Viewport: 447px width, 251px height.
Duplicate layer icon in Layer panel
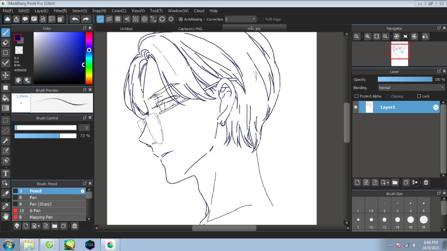click(x=406, y=182)
